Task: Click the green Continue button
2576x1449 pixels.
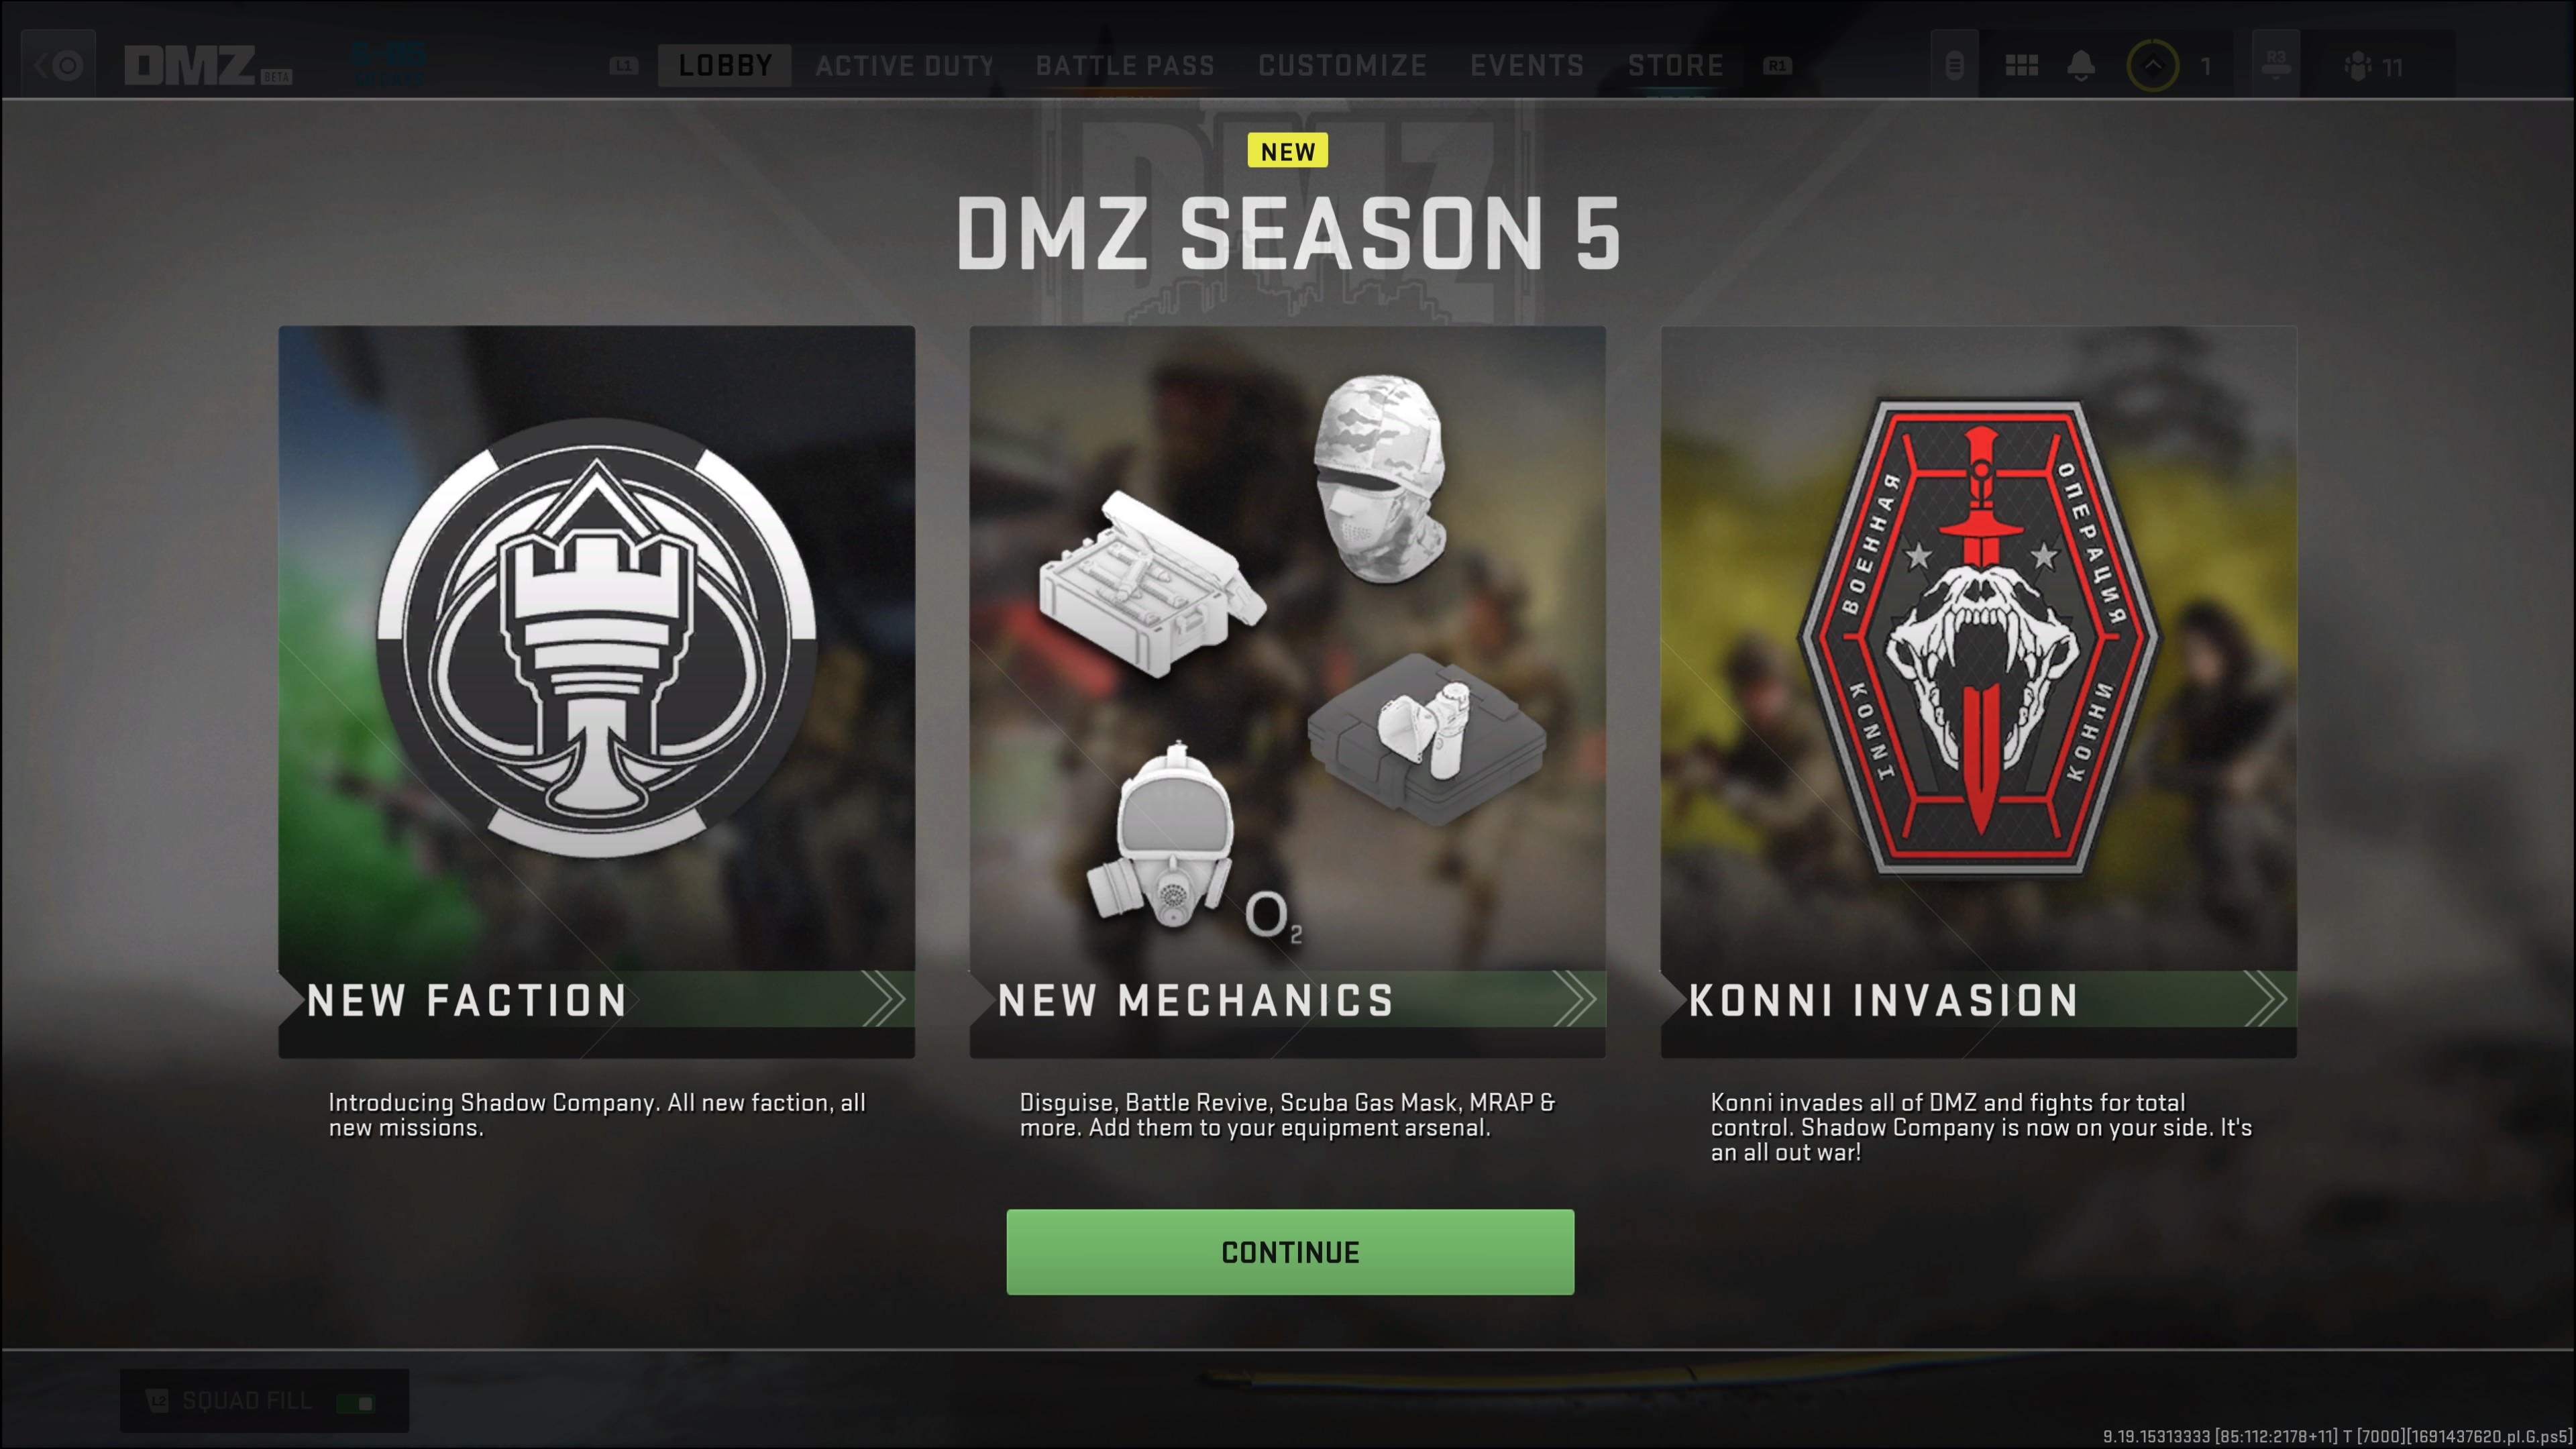Action: point(1290,1252)
